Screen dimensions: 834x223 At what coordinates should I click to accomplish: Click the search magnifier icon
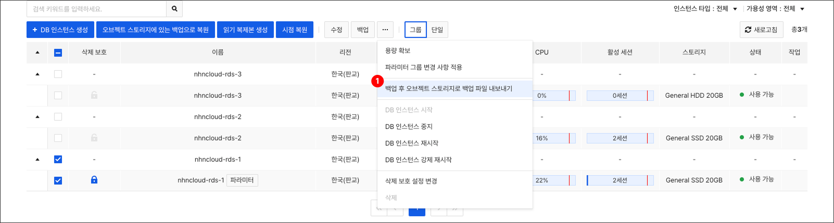click(x=174, y=9)
